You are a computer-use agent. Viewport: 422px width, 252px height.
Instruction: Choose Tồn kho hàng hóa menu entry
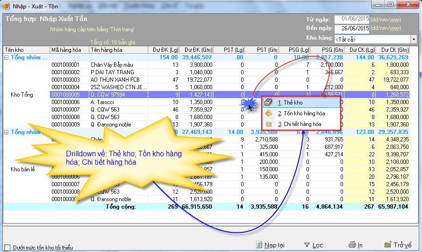tap(304, 113)
